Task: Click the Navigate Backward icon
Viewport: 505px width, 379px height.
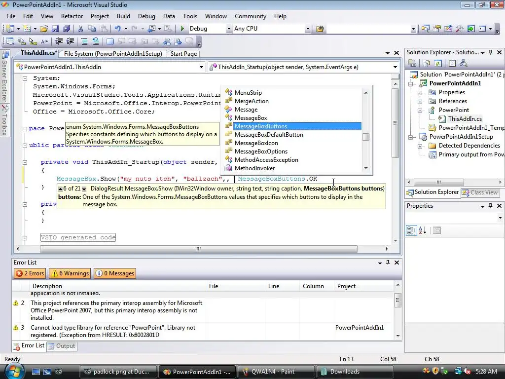Action: 152,29
